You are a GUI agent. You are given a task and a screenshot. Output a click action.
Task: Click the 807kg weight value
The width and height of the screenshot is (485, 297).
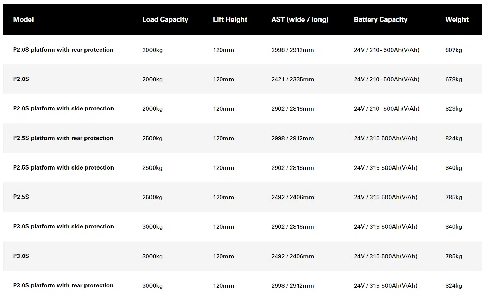point(454,50)
